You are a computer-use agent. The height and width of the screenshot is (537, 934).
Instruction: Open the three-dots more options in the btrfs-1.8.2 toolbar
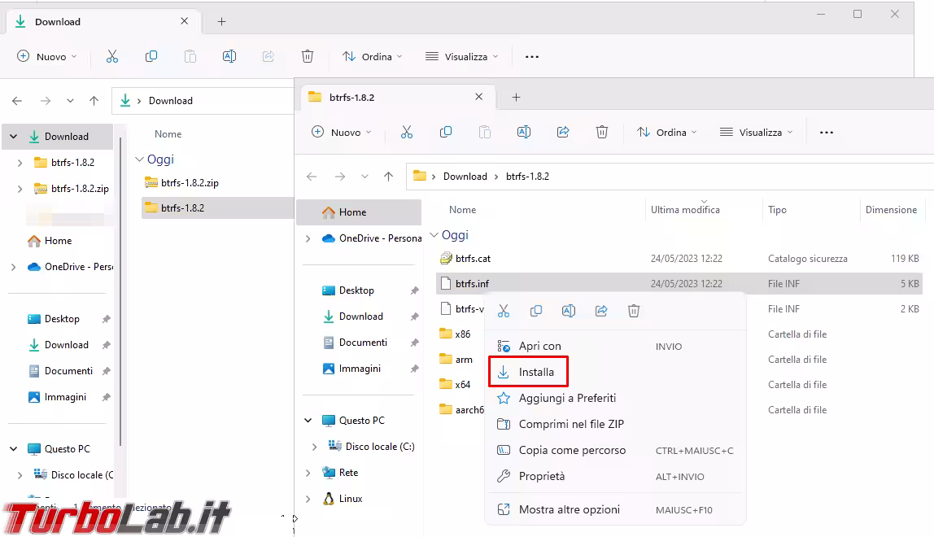[x=827, y=132]
